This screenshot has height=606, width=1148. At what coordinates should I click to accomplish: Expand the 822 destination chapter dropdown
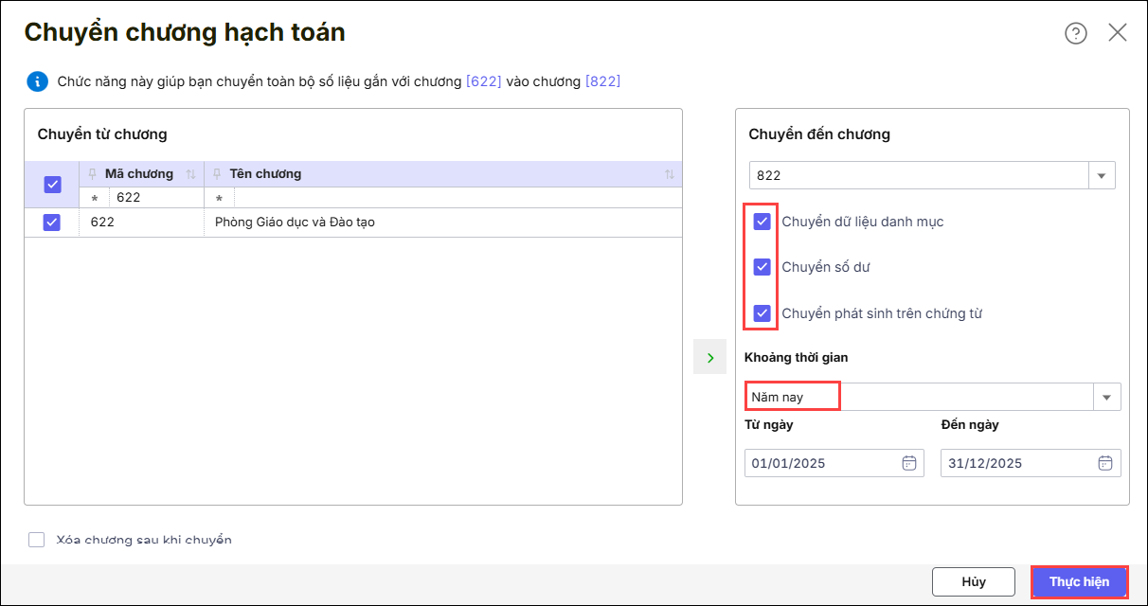pos(1102,176)
